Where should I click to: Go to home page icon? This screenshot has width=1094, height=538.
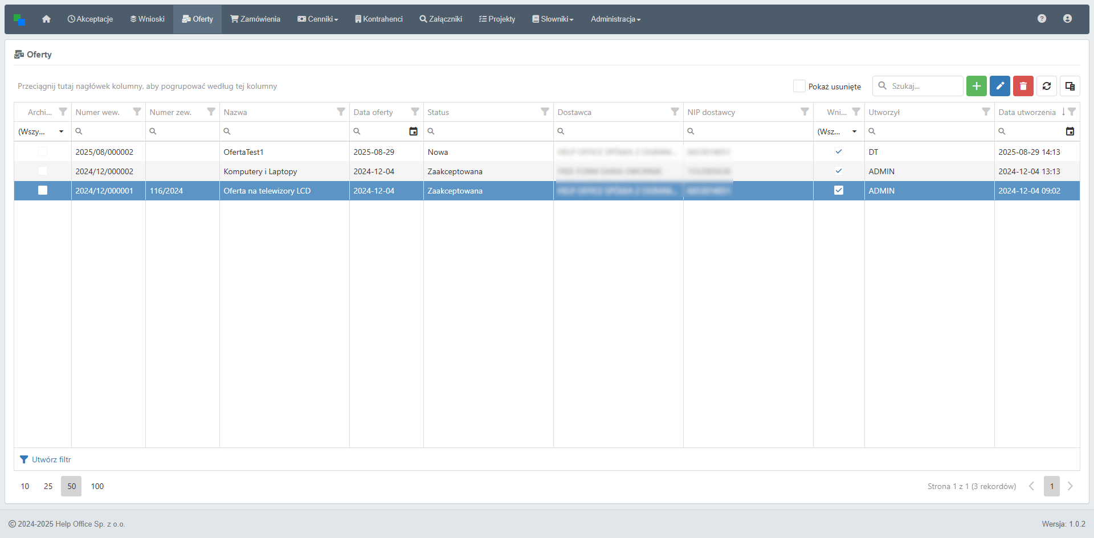click(x=46, y=19)
